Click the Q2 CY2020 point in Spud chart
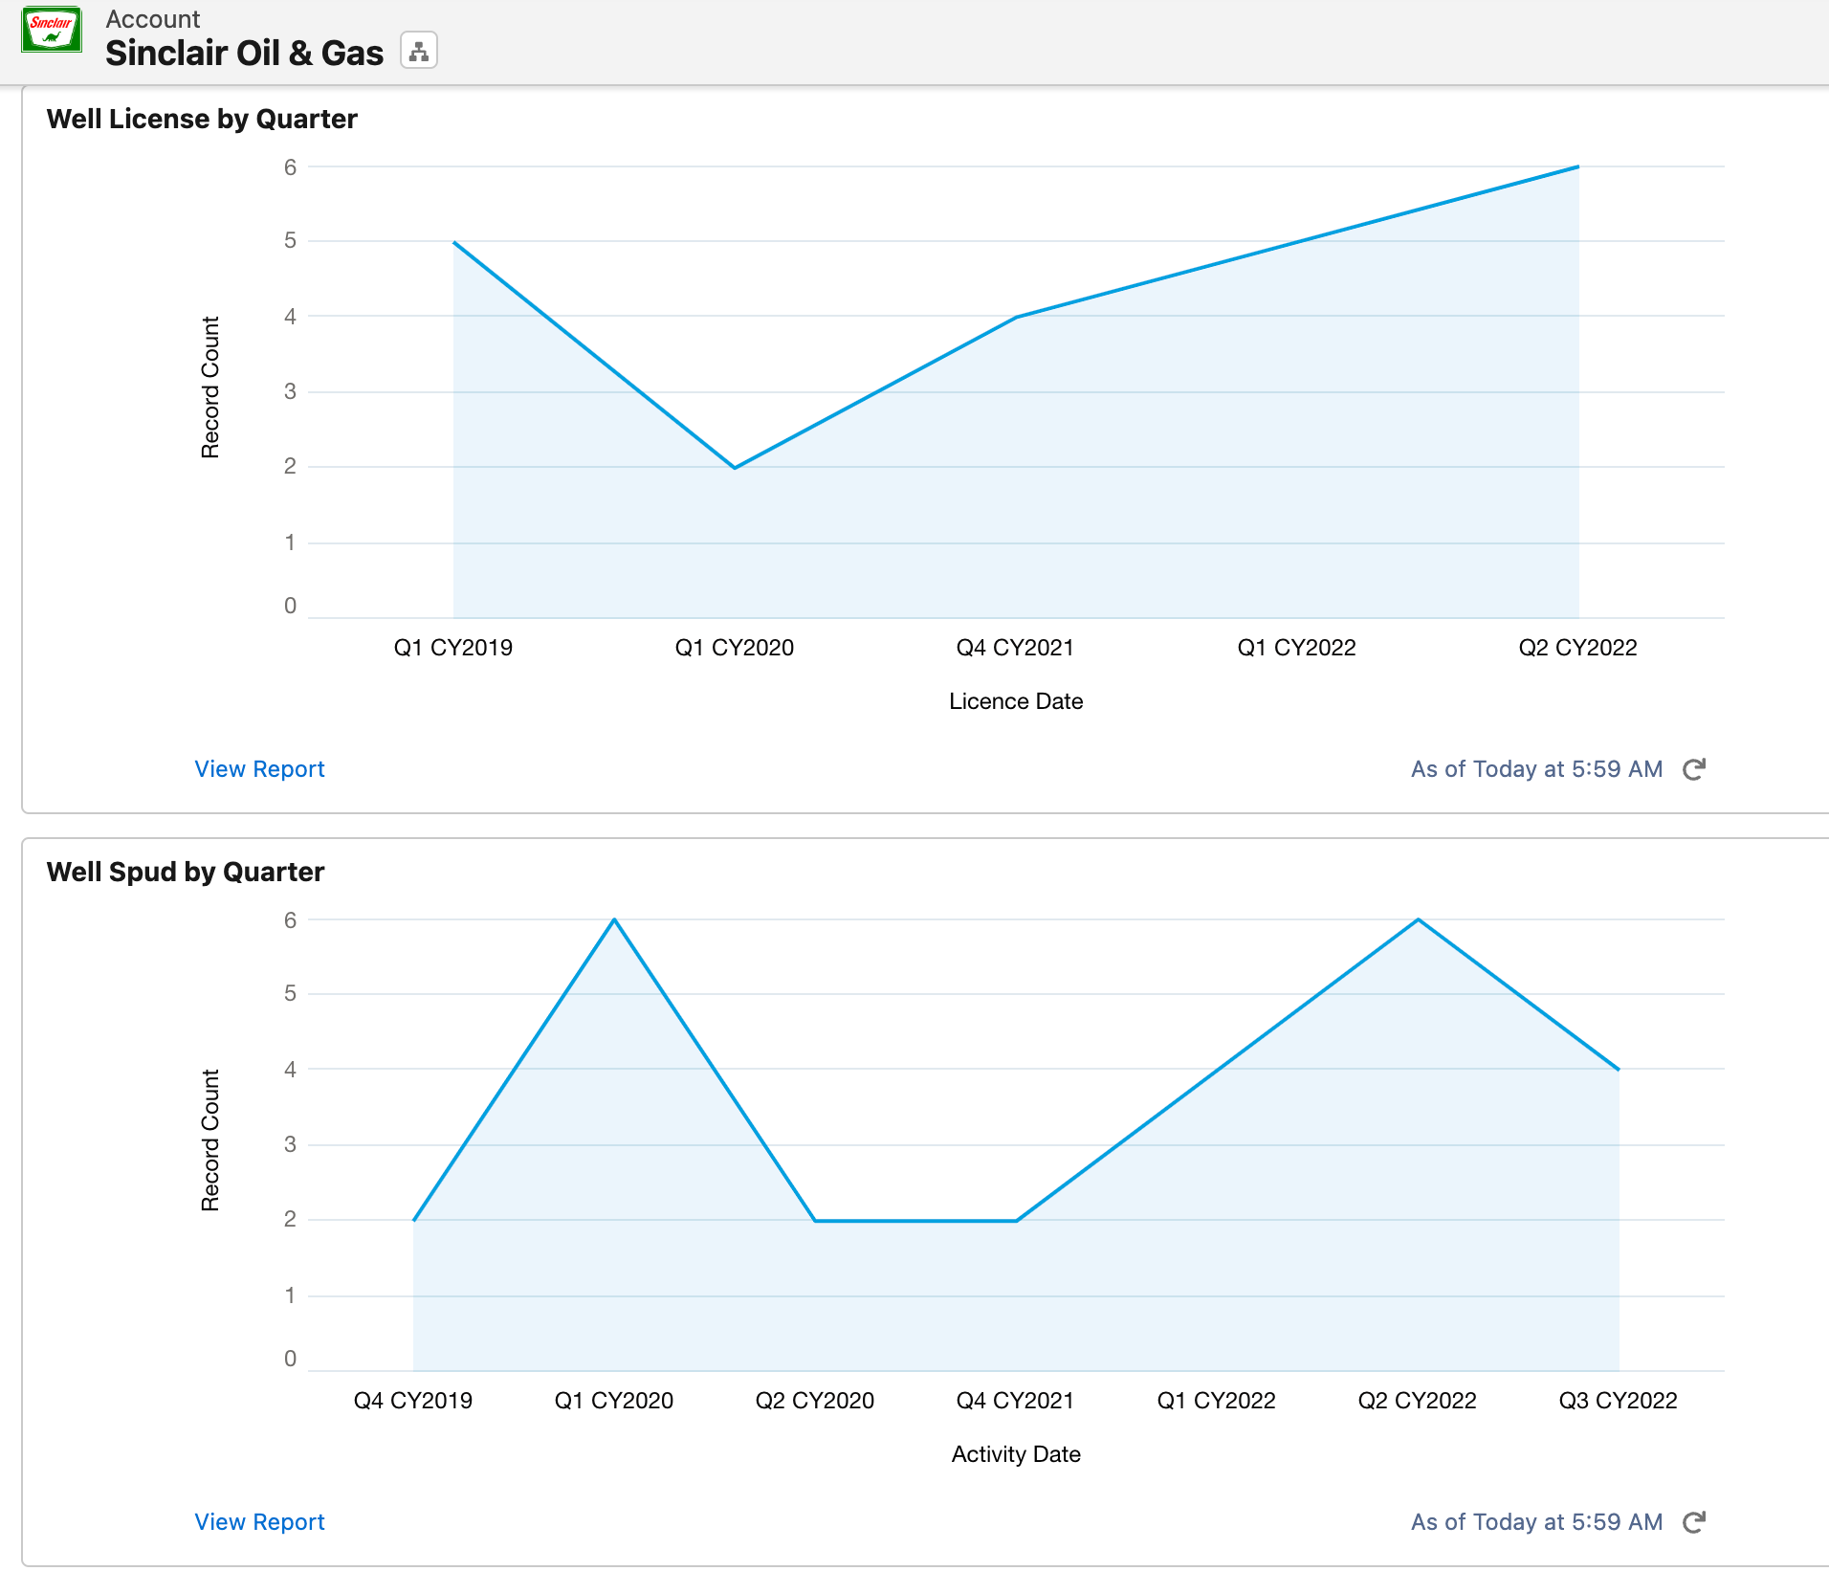This screenshot has height=1571, width=1829. coord(815,1221)
